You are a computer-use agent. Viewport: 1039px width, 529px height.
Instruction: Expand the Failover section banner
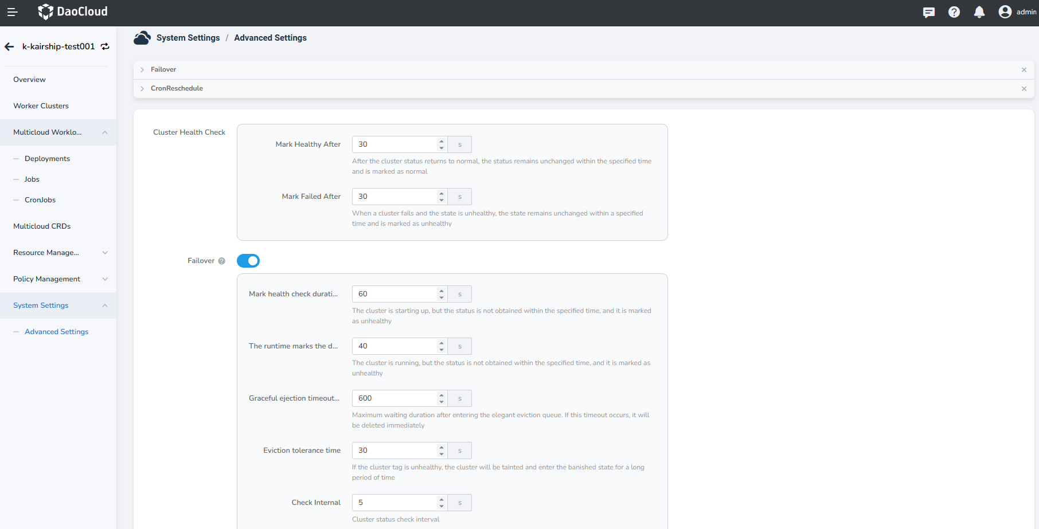tap(142, 69)
